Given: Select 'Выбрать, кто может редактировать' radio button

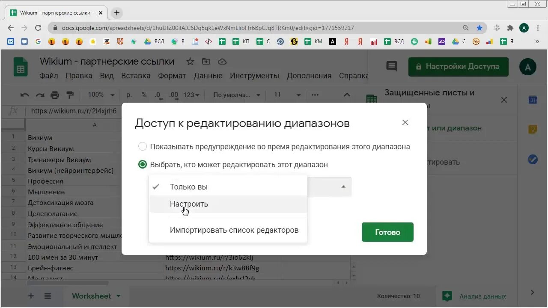Looking at the screenshot, I should (143, 165).
